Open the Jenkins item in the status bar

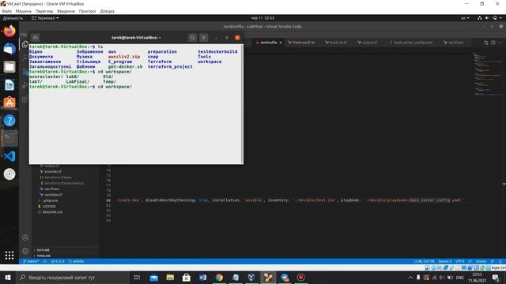pyautogui.click(x=76, y=261)
